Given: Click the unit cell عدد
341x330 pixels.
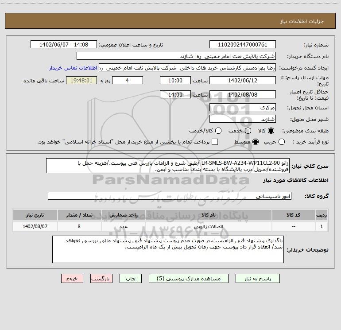Looking at the screenshot, I should coord(123,226).
